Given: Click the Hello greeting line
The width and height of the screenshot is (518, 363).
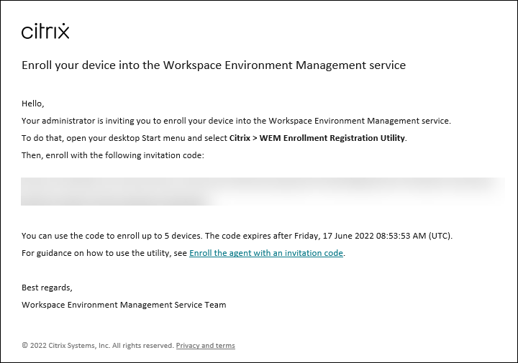Looking at the screenshot, I should [33, 104].
